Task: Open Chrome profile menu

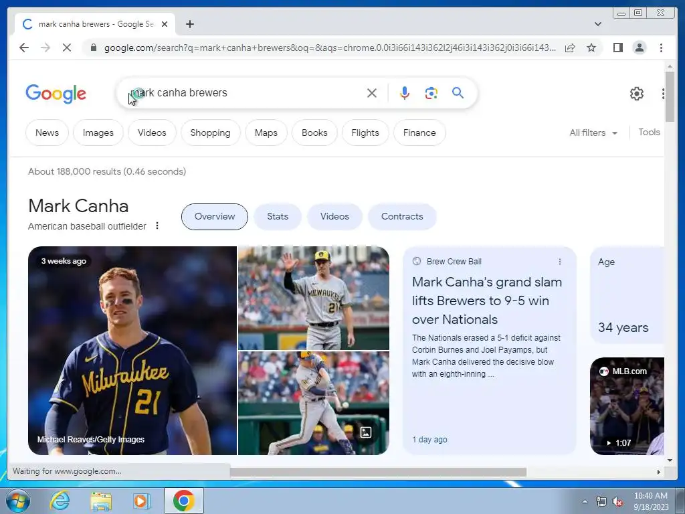Action: coord(639,48)
